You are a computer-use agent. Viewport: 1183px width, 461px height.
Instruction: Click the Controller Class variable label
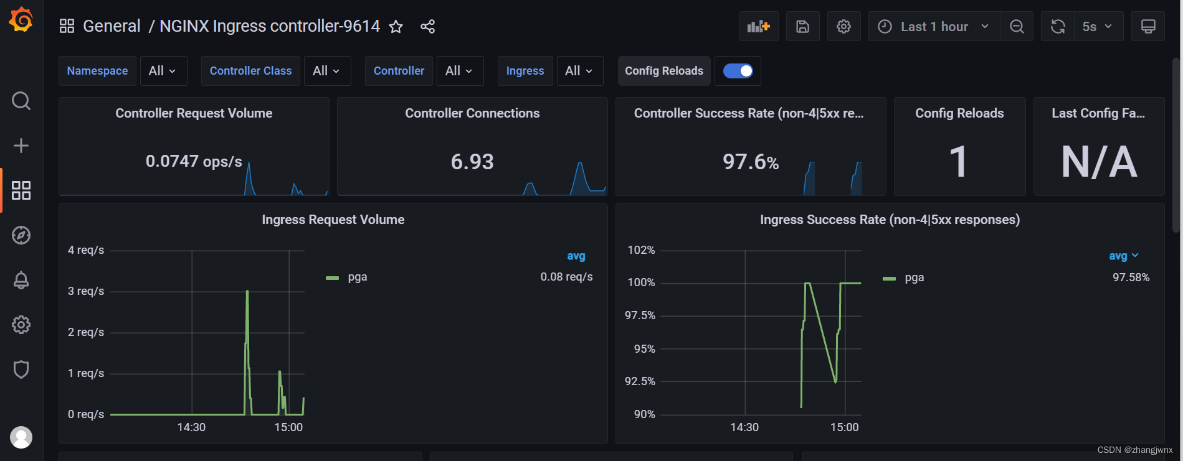point(250,71)
